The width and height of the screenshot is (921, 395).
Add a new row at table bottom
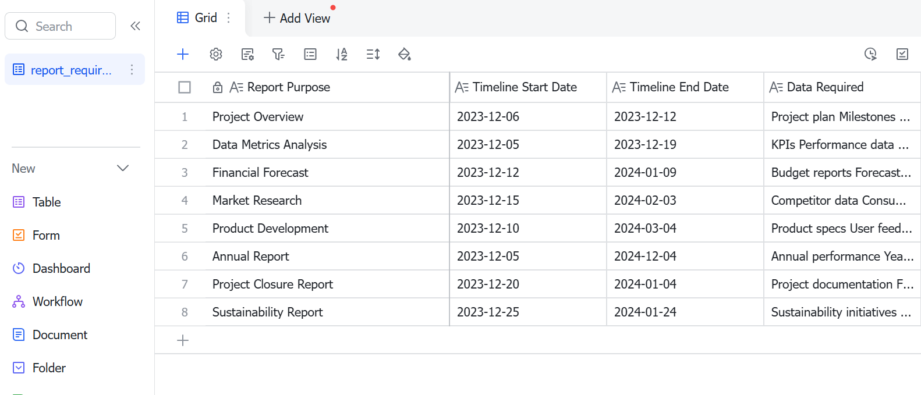point(183,340)
